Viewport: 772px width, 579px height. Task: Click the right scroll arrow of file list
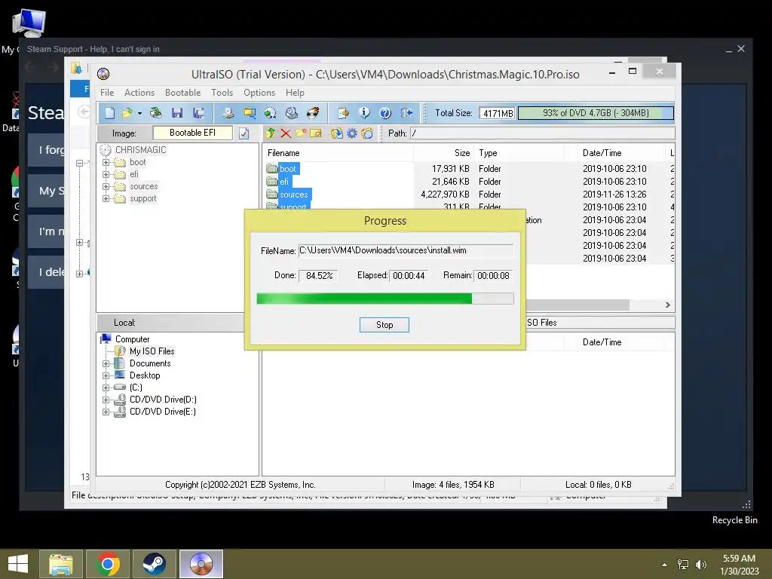click(668, 305)
